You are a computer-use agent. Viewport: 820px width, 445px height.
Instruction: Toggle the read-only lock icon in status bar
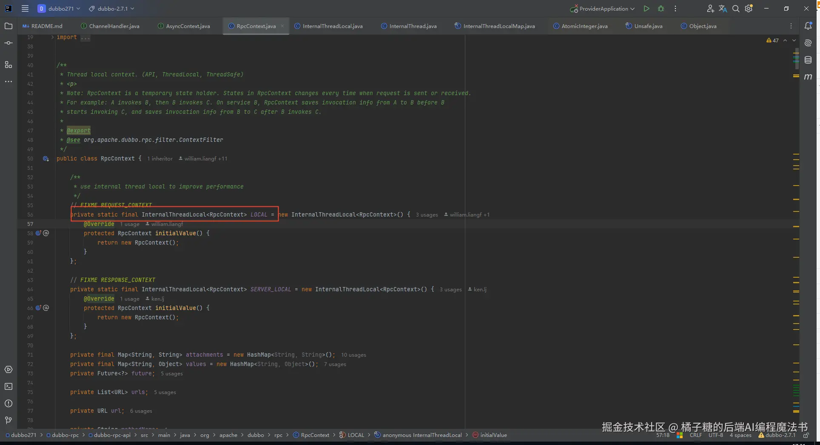coord(806,435)
